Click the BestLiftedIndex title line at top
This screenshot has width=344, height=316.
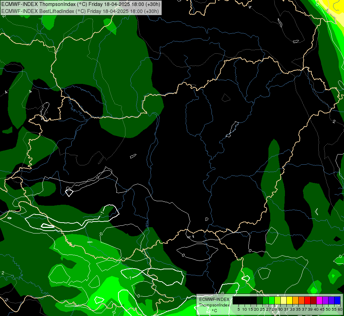pyautogui.click(x=80, y=11)
